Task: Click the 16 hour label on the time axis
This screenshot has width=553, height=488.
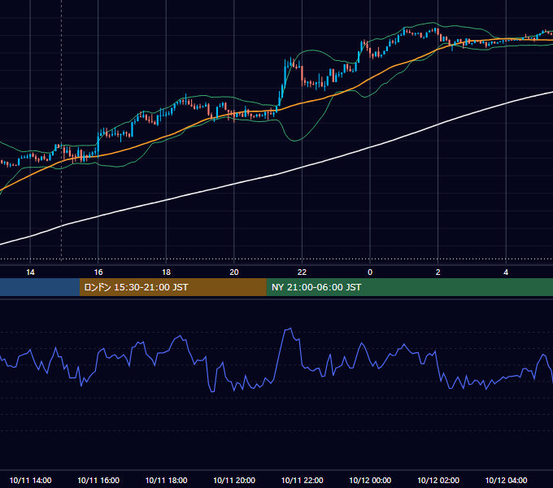Action: [98, 272]
